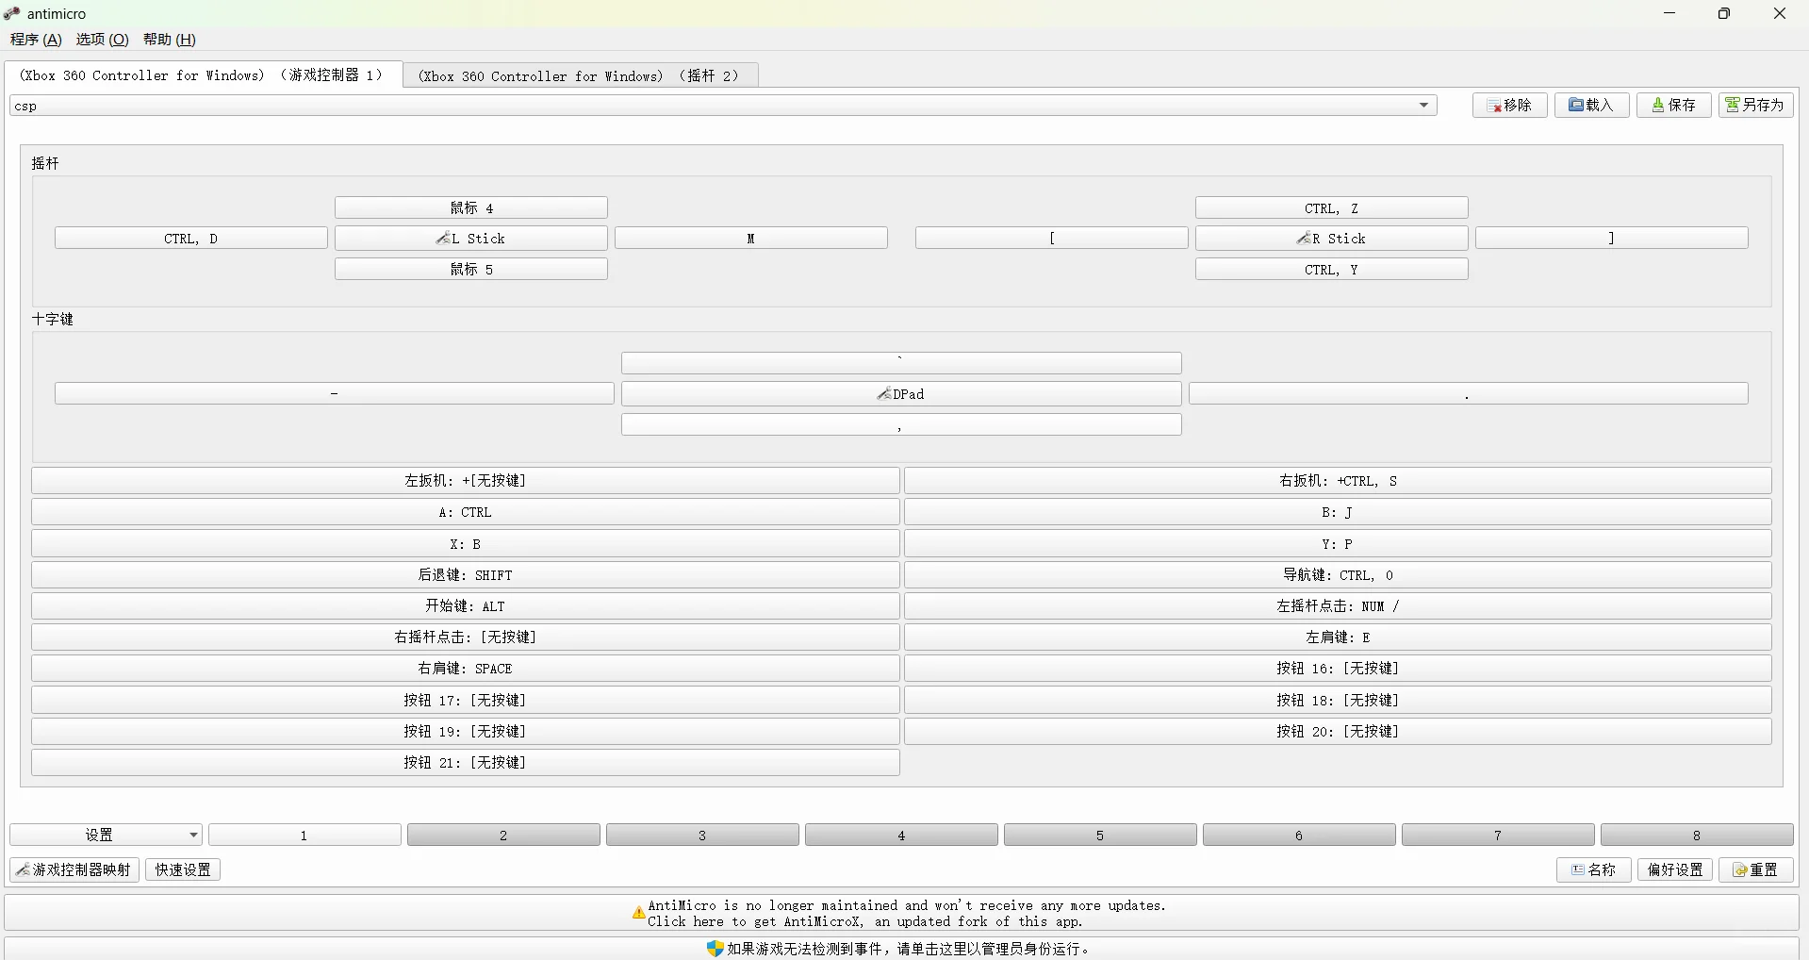The image size is (1809, 960).
Task: Open the X: B button mapping
Action: pos(466,544)
